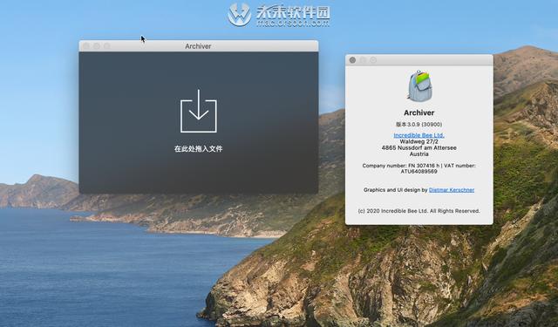Click the text "4865 Nussdorf am Attersee"
The height and width of the screenshot is (327, 558).
[x=418, y=147]
